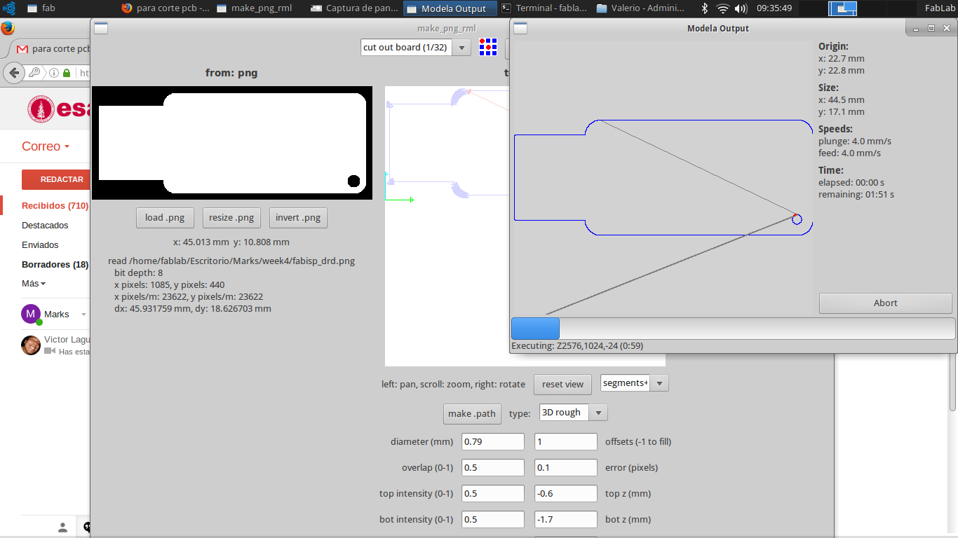Screen dimensions: 958x538
Task: Maximize the Modela Output window
Action: (x=931, y=29)
